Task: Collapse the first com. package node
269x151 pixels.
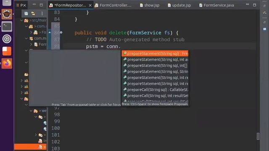Action: (x=26, y=26)
